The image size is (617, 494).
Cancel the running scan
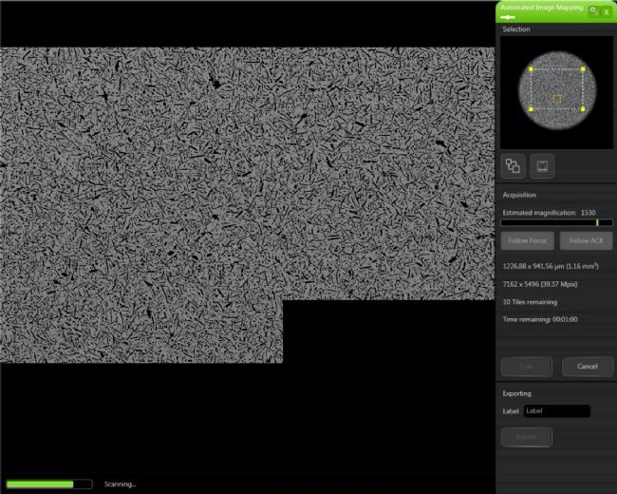587,366
